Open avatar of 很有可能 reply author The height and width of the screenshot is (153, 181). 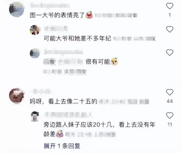[35, 53]
